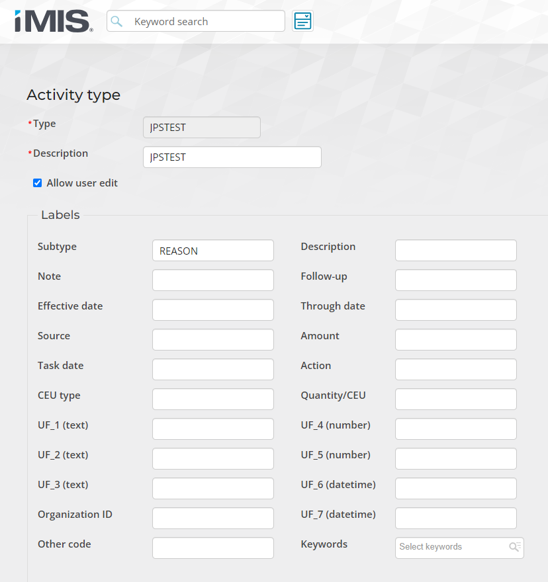548x582 pixels.
Task: Click the Follow-up label input field
Action: [455, 280]
